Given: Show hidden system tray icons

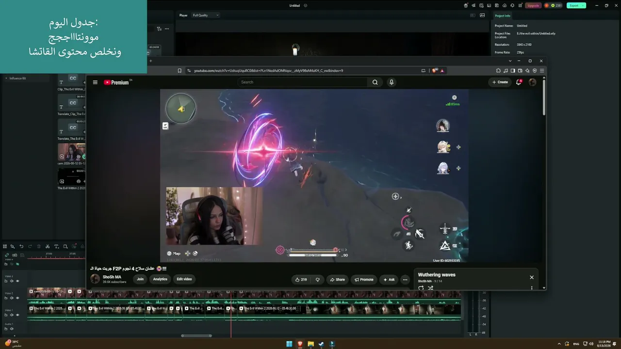Looking at the screenshot, I should point(559,344).
